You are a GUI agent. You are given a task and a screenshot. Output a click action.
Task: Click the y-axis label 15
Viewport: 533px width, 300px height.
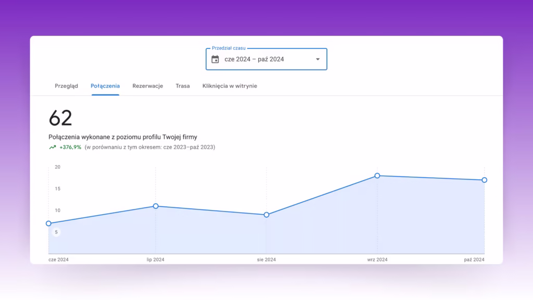pos(57,189)
